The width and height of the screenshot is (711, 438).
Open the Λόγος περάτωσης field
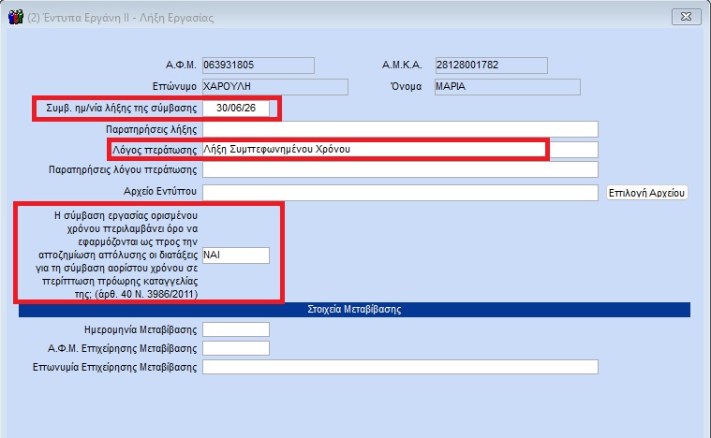point(373,149)
